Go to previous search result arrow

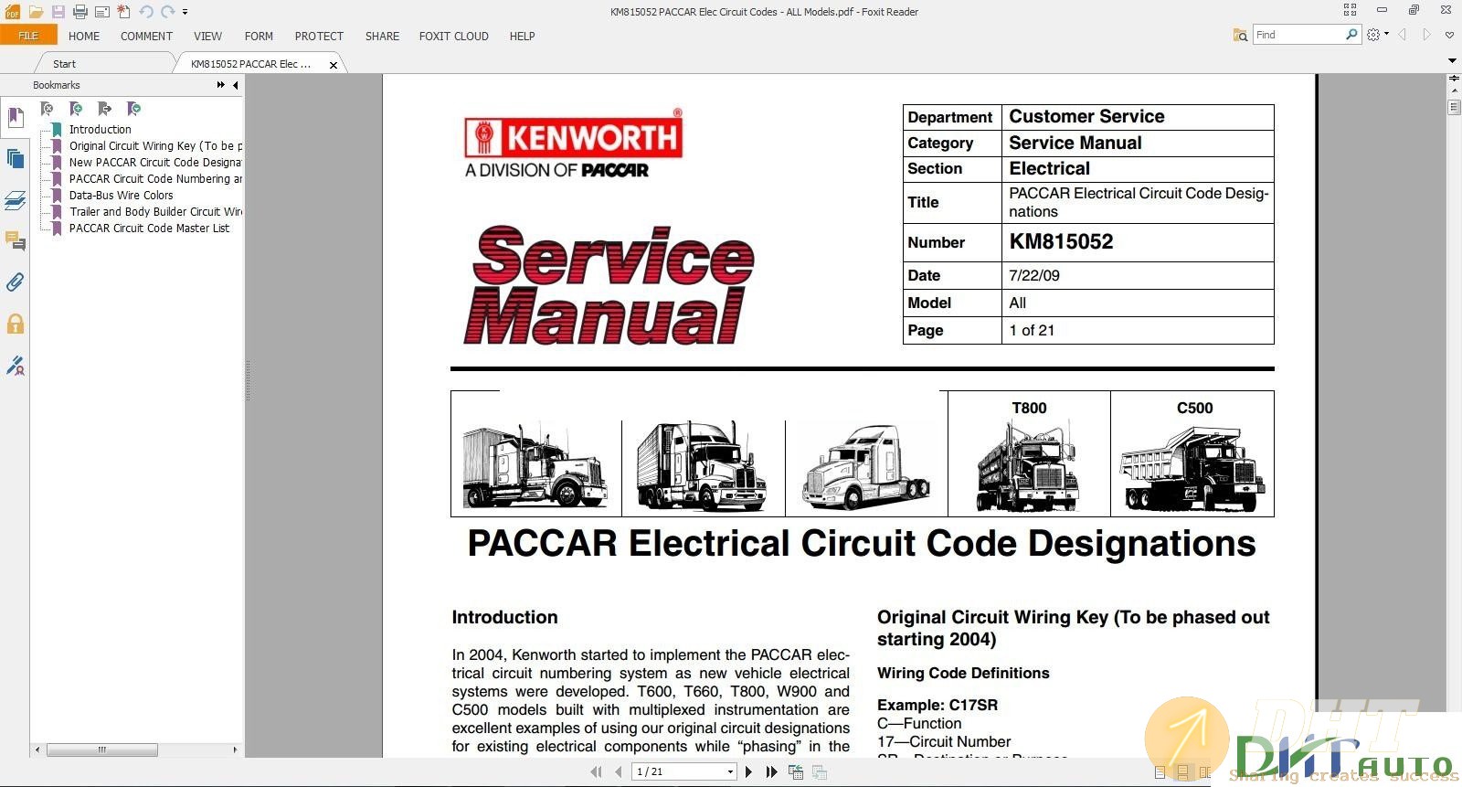pos(1403,35)
